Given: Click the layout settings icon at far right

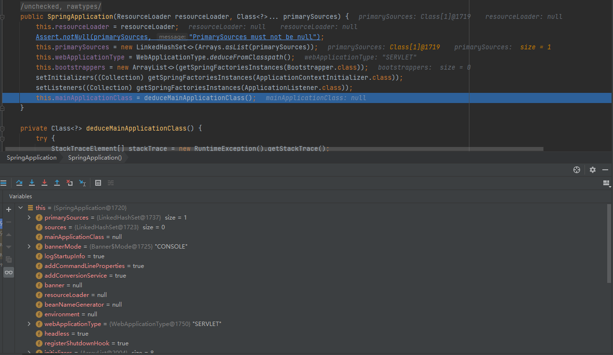Looking at the screenshot, I should point(607,183).
